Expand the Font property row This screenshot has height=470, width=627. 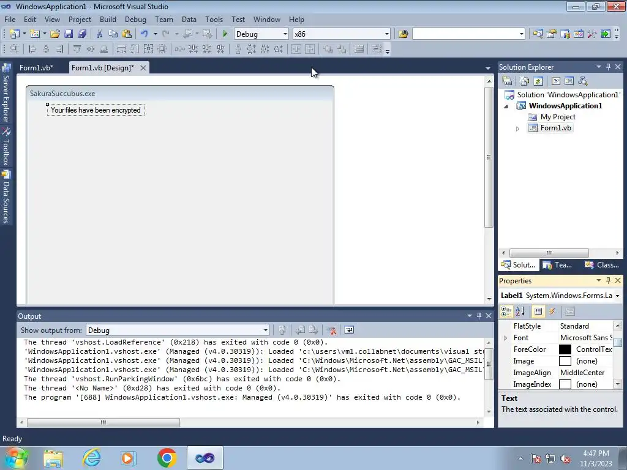505,338
